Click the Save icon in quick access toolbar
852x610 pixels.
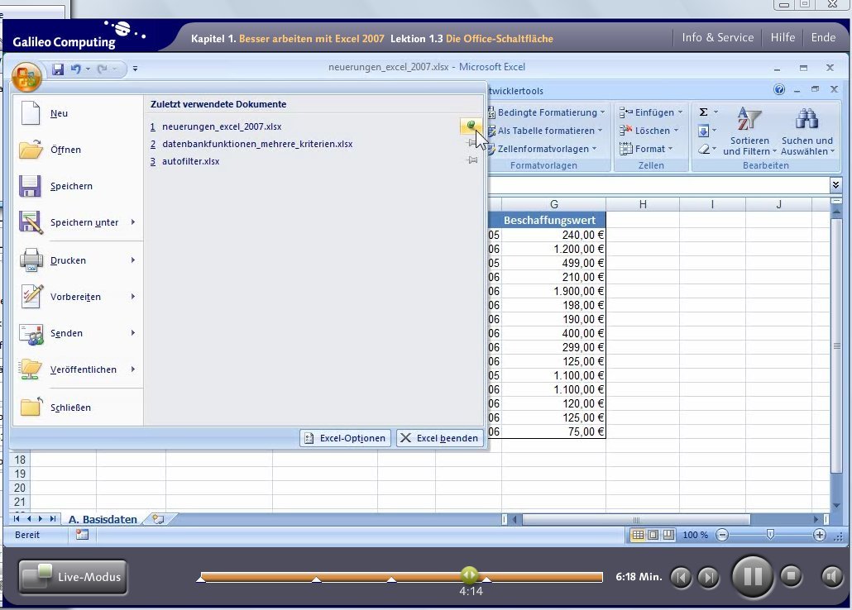pyautogui.click(x=58, y=69)
